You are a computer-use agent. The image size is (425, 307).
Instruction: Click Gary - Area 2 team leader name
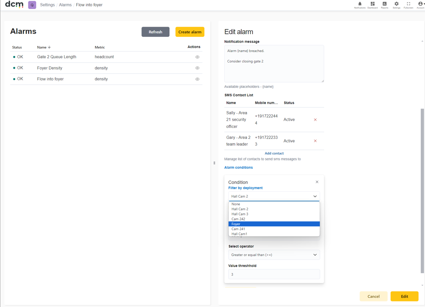click(238, 141)
